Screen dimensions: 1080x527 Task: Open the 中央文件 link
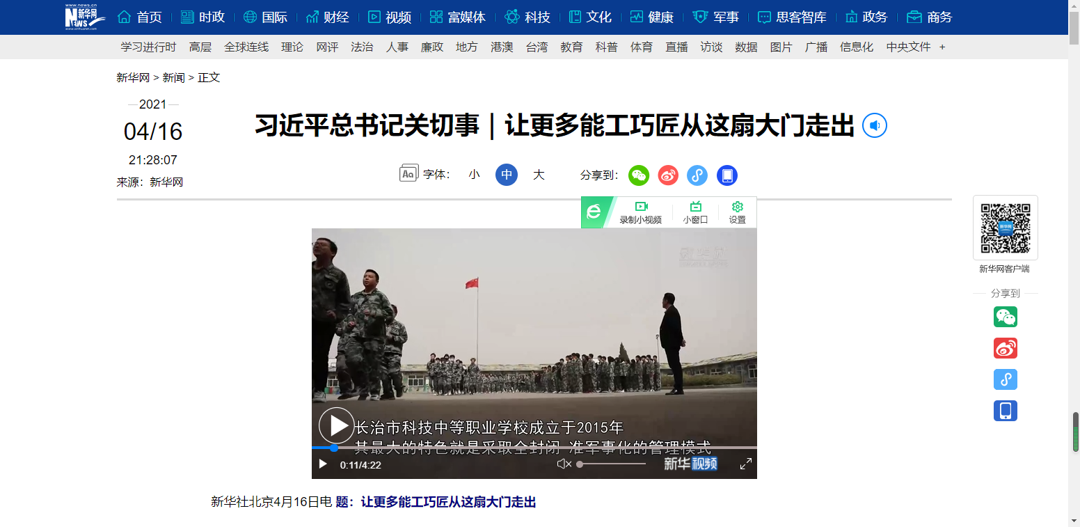(x=908, y=47)
